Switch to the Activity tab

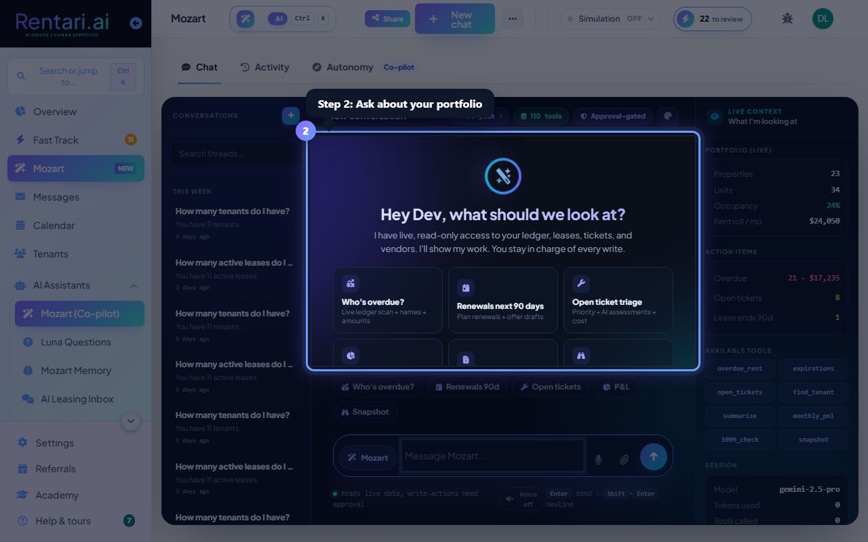coord(264,67)
